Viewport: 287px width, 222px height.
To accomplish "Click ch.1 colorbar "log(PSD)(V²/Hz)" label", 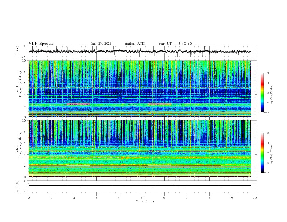I will (x=271, y=95).
